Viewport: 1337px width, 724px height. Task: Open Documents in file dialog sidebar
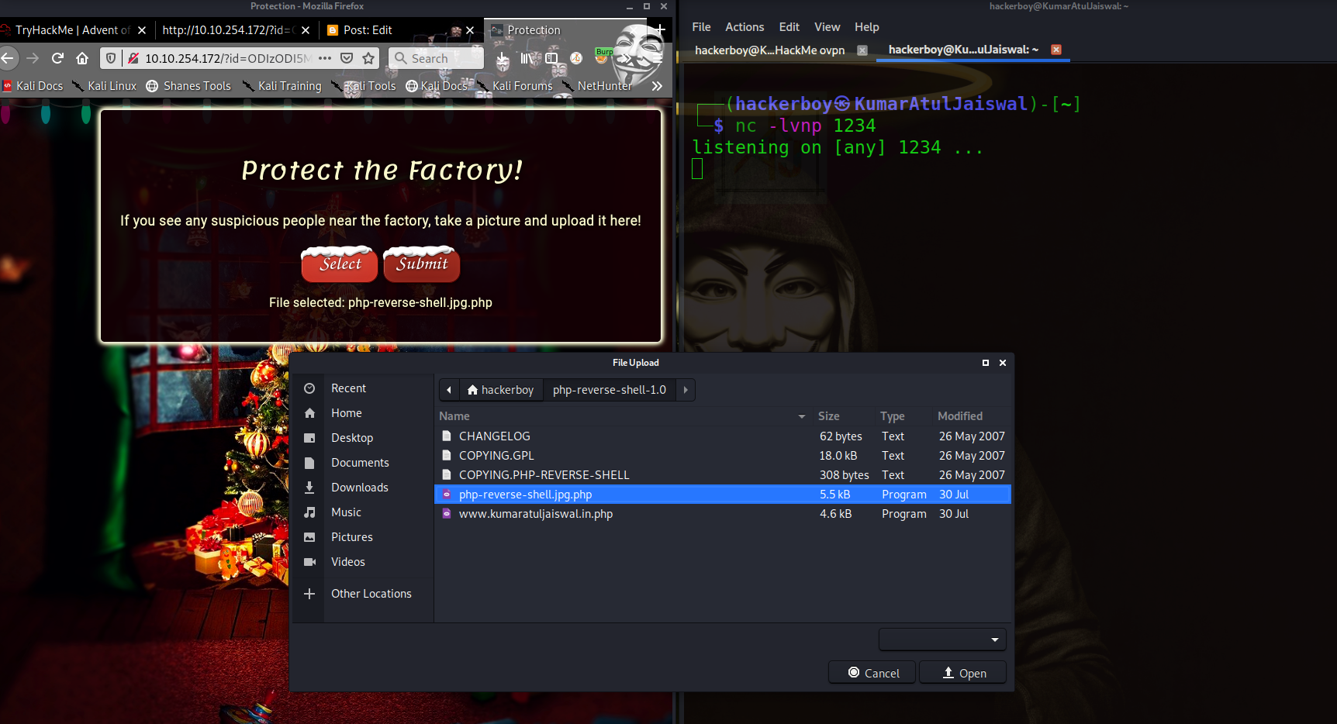pos(359,463)
